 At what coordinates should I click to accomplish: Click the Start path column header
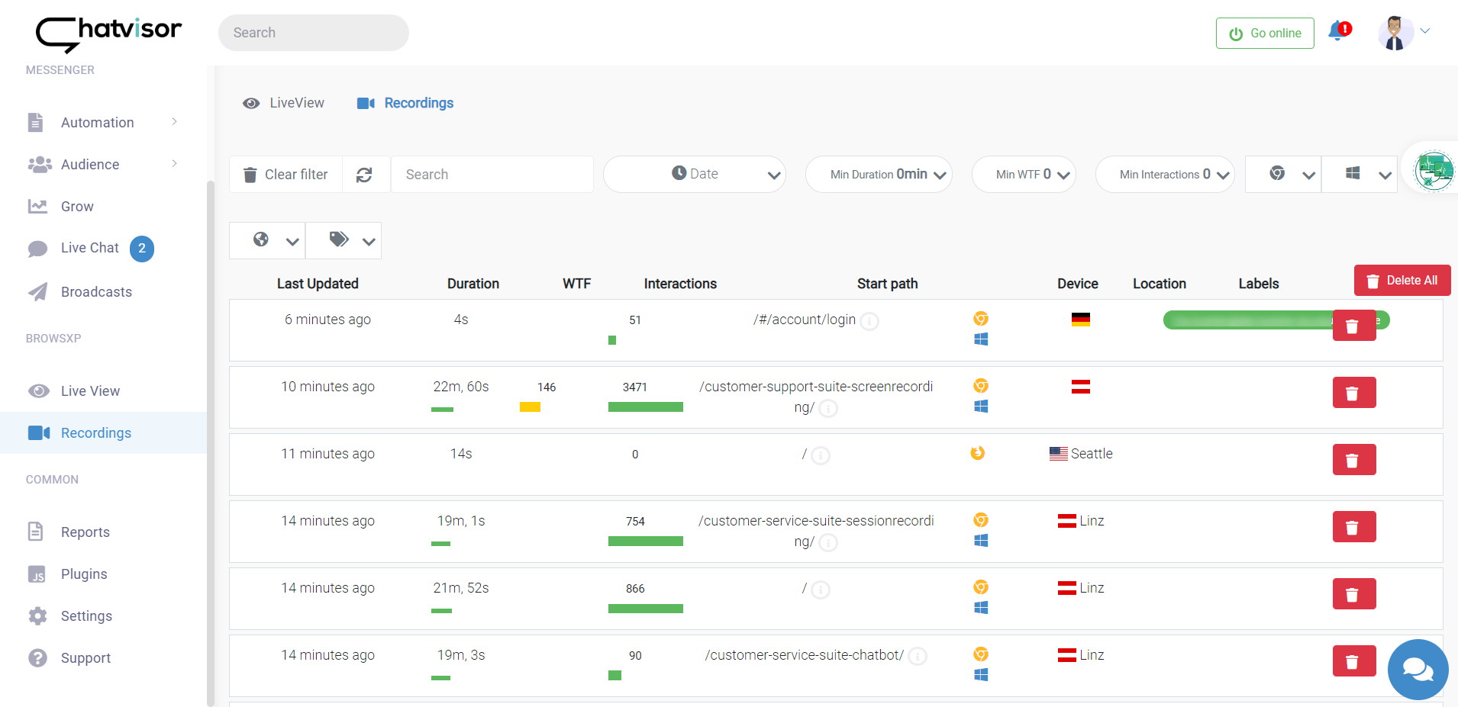point(887,284)
